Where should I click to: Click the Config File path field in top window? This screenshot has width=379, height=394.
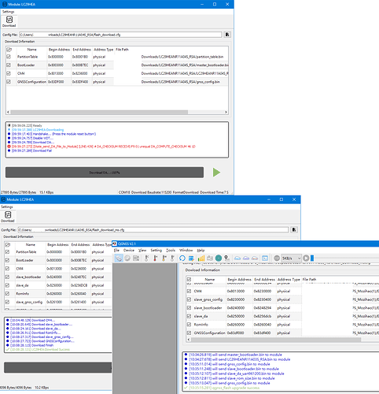(120, 35)
